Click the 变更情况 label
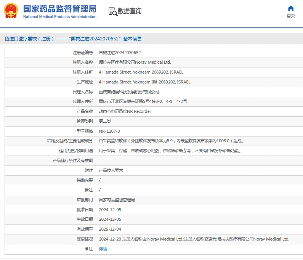Viewport: 303px width, 260px height. 85,239
